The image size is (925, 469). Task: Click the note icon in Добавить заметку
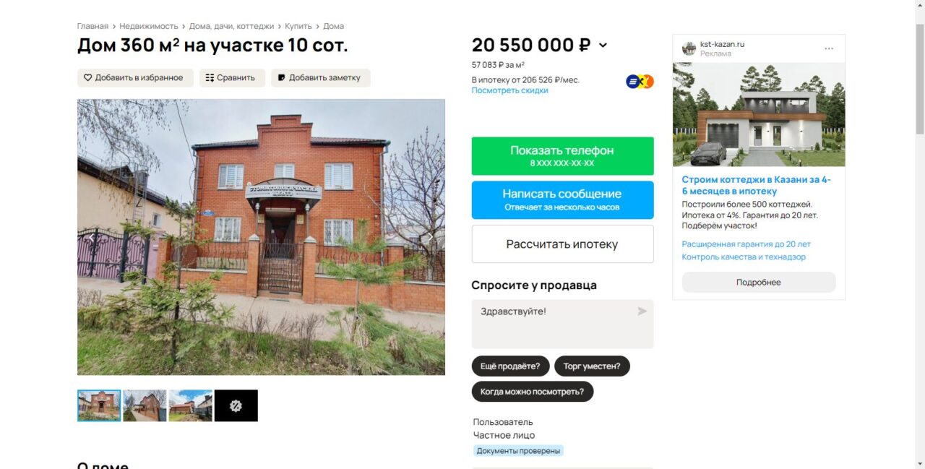point(281,78)
